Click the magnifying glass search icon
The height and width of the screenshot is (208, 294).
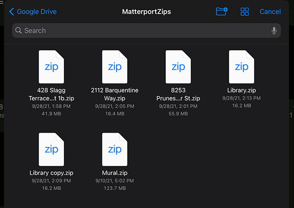tap(18, 30)
